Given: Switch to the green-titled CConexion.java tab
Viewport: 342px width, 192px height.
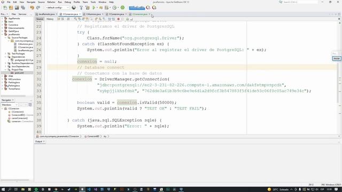Looking at the screenshot, I should tap(140, 14).
